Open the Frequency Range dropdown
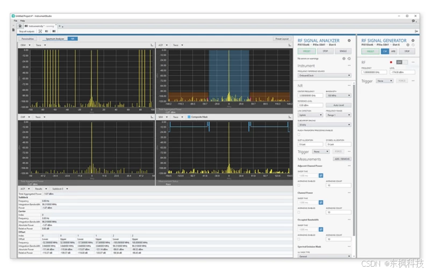430x272 pixels. [x=339, y=115]
